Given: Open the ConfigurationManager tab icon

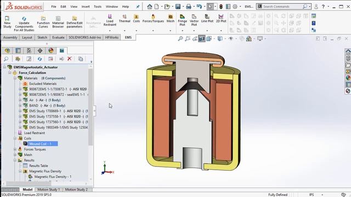Looking at the screenshot, I should pyautogui.click(x=29, y=50).
